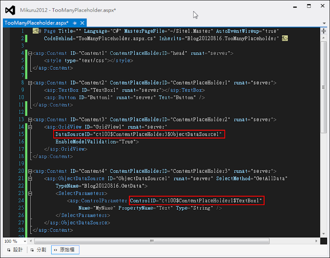Collapse the Content2 block at line 8
330x258 pixels.
[30, 83]
